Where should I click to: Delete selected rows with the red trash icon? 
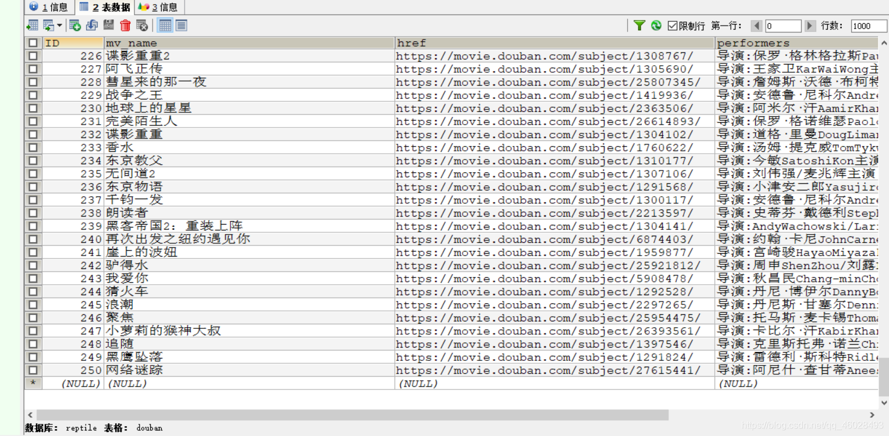(x=125, y=25)
